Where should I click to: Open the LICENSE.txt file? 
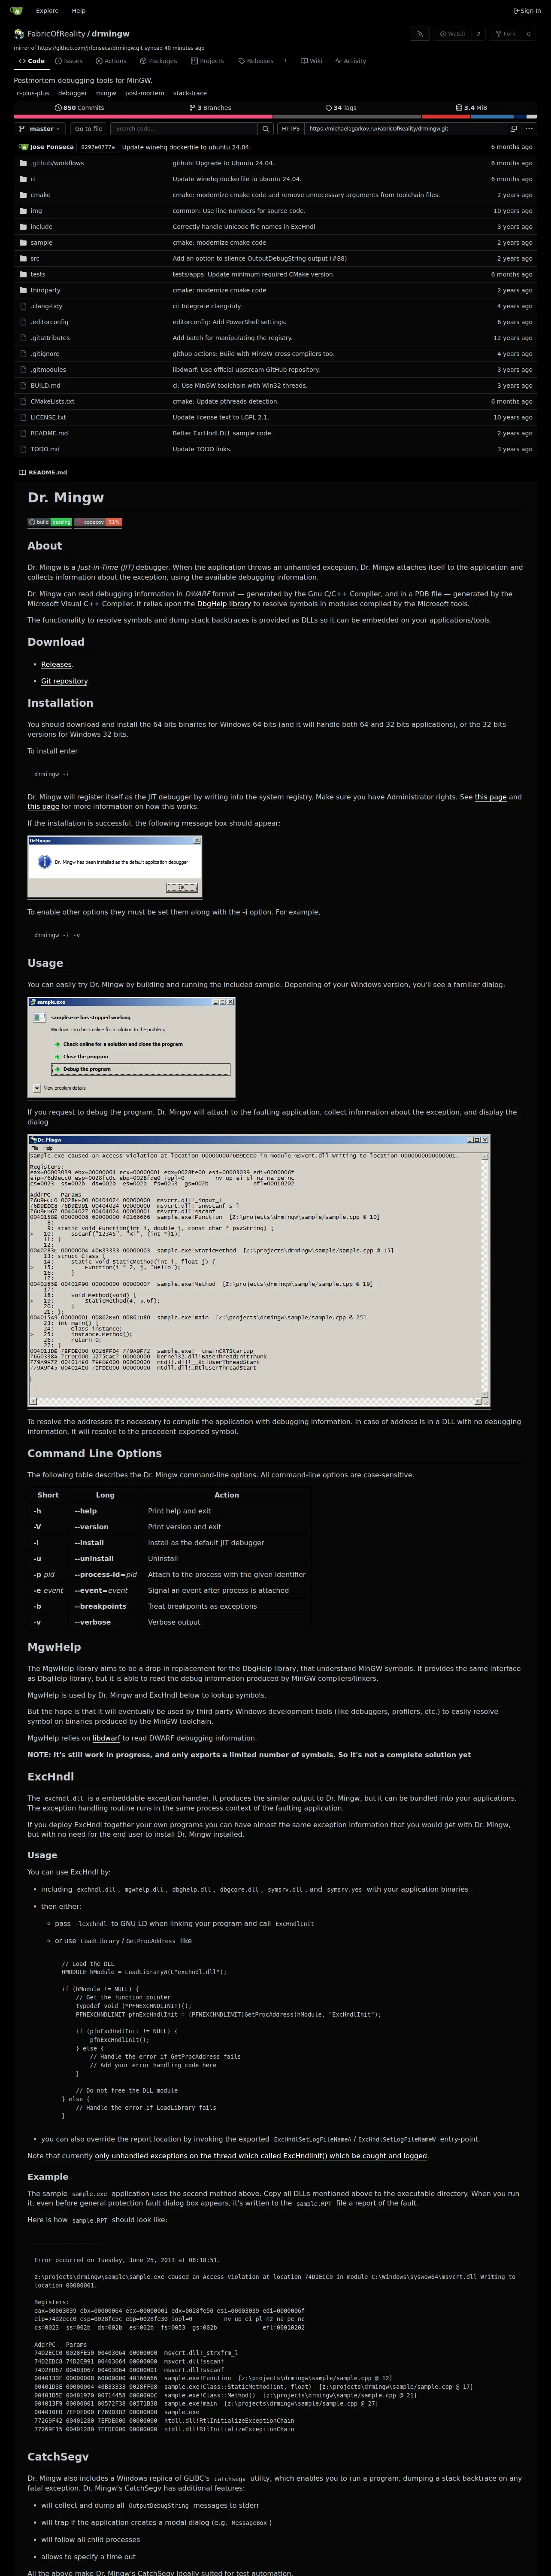coord(48,417)
